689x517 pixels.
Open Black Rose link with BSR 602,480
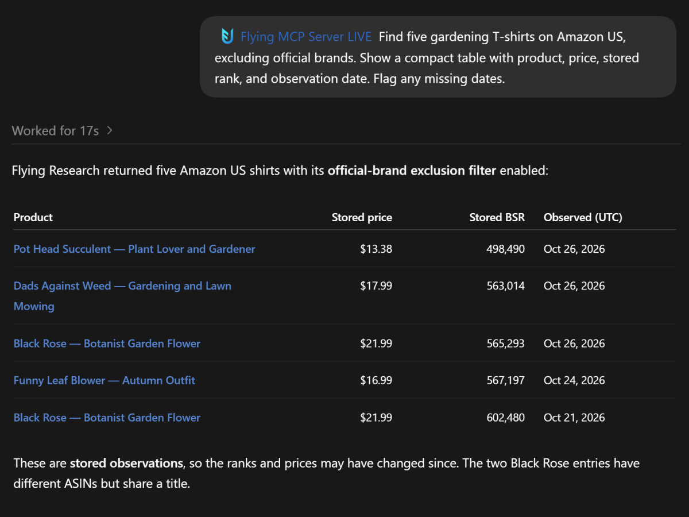[x=107, y=418]
